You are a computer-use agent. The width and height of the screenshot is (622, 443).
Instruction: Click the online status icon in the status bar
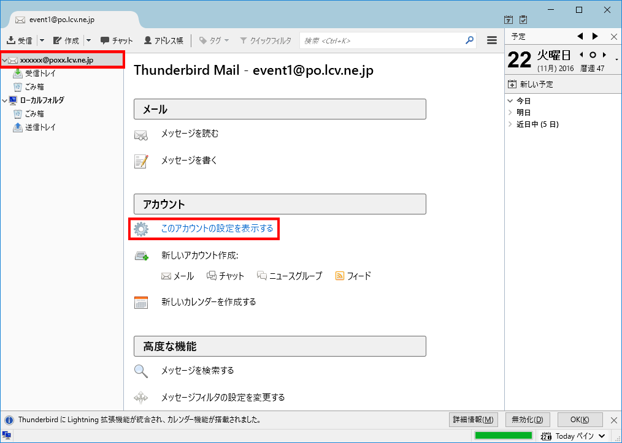click(x=6, y=436)
